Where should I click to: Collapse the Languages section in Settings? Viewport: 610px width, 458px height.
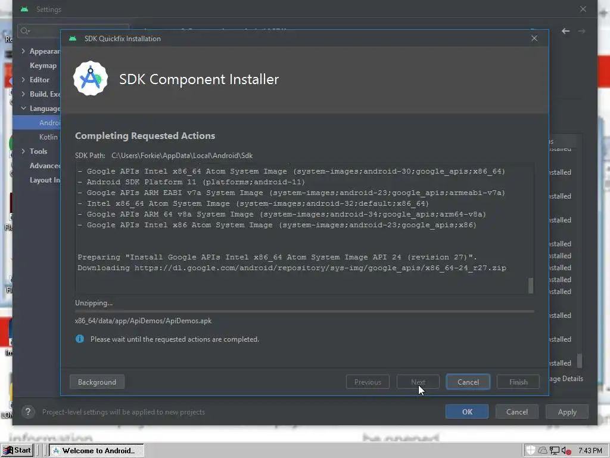pyautogui.click(x=23, y=109)
